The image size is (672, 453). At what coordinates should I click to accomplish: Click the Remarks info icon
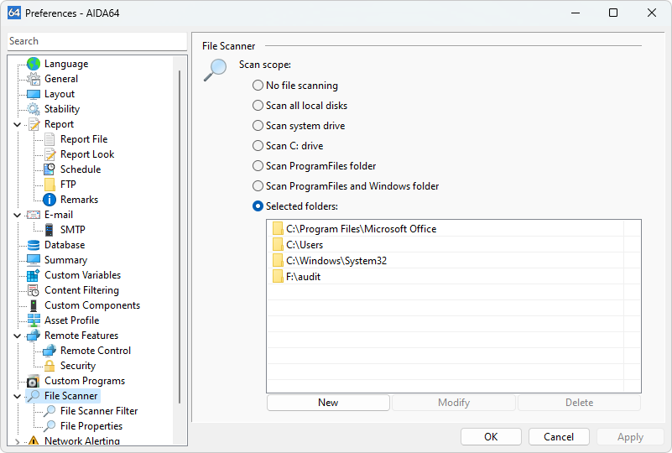[x=49, y=200]
